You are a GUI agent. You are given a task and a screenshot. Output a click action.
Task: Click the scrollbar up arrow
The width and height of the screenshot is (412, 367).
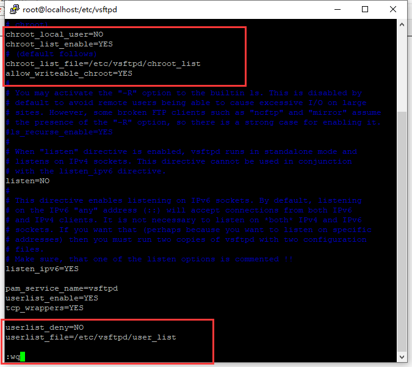[402, 24]
